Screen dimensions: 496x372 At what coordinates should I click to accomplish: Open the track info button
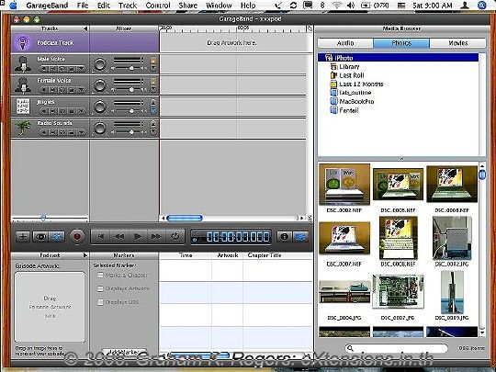coord(285,237)
